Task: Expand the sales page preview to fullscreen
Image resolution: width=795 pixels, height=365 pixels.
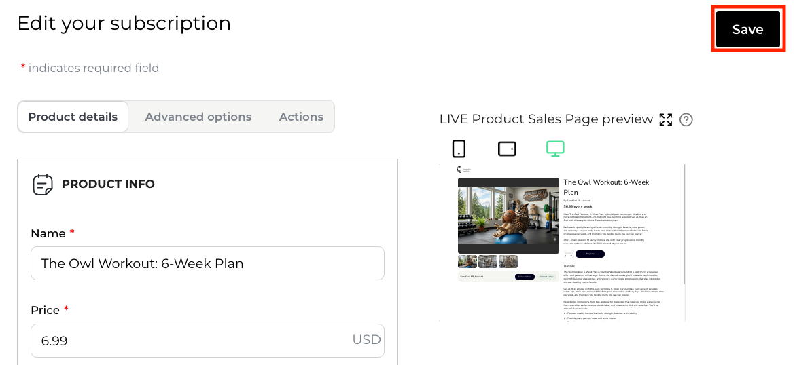Action: [666, 120]
